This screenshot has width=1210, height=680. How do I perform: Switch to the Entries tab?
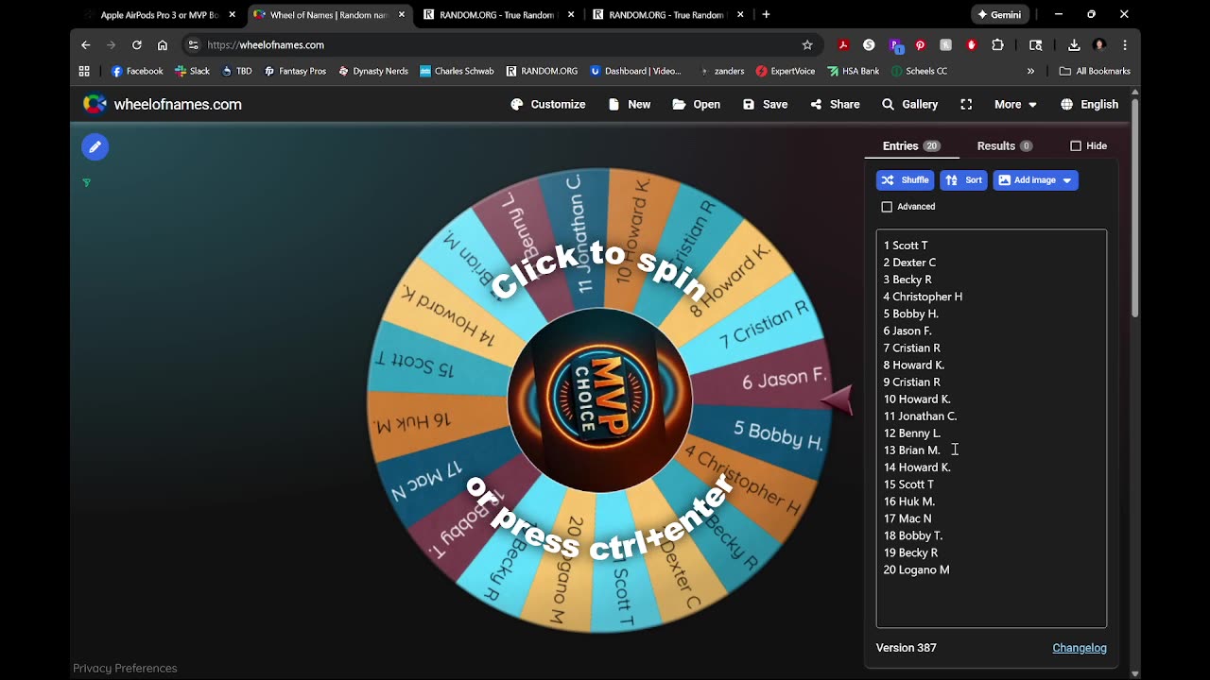[x=911, y=145]
